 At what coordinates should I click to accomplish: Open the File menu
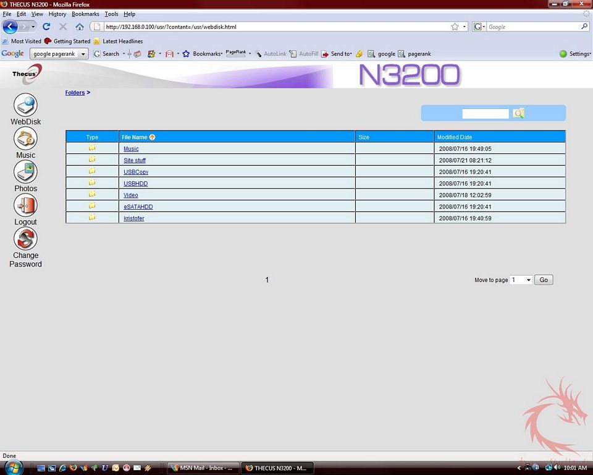[7, 14]
